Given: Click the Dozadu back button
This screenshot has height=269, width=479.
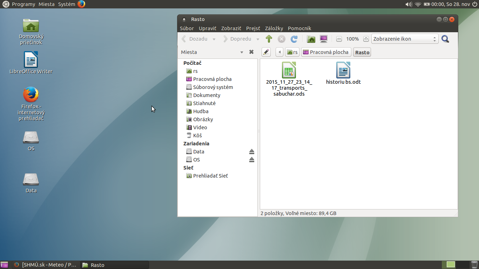Looking at the screenshot, I should (x=195, y=39).
